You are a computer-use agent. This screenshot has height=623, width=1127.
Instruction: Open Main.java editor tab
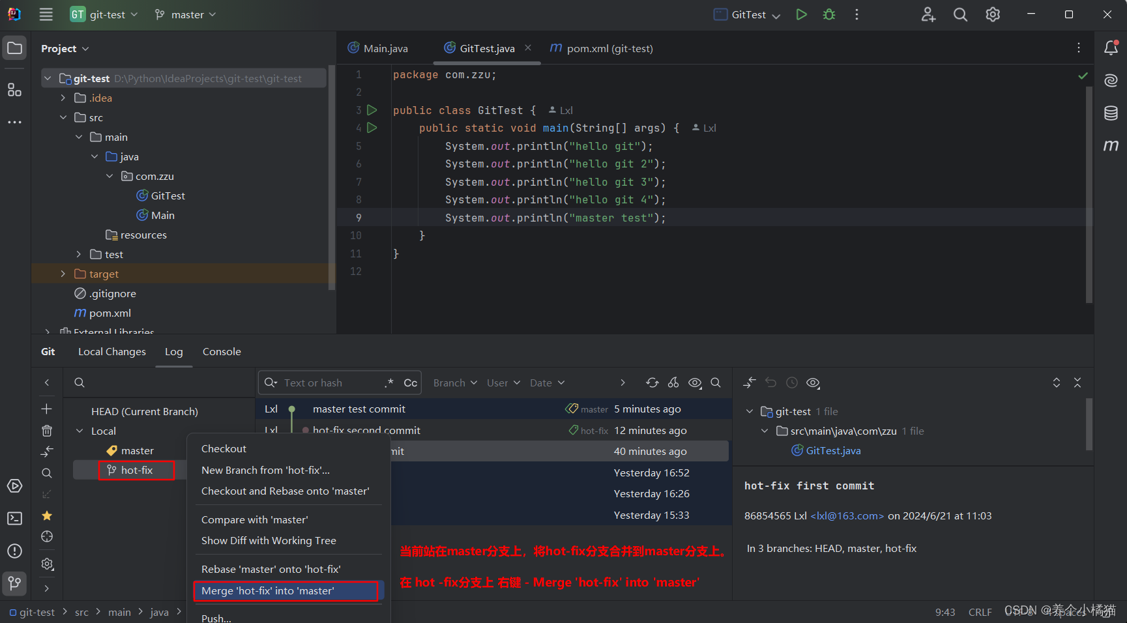(378, 48)
